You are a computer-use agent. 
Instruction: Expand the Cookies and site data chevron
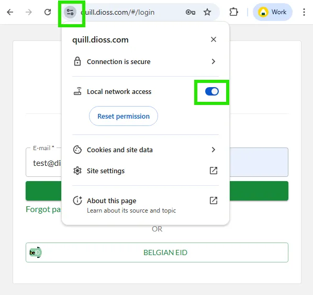click(x=214, y=150)
